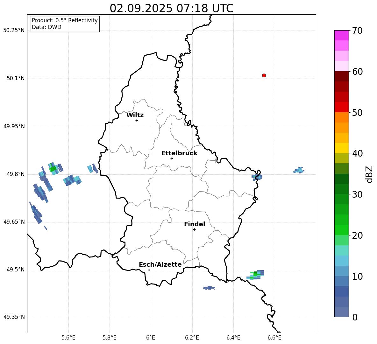Click the Ettelbruck label

point(179,153)
